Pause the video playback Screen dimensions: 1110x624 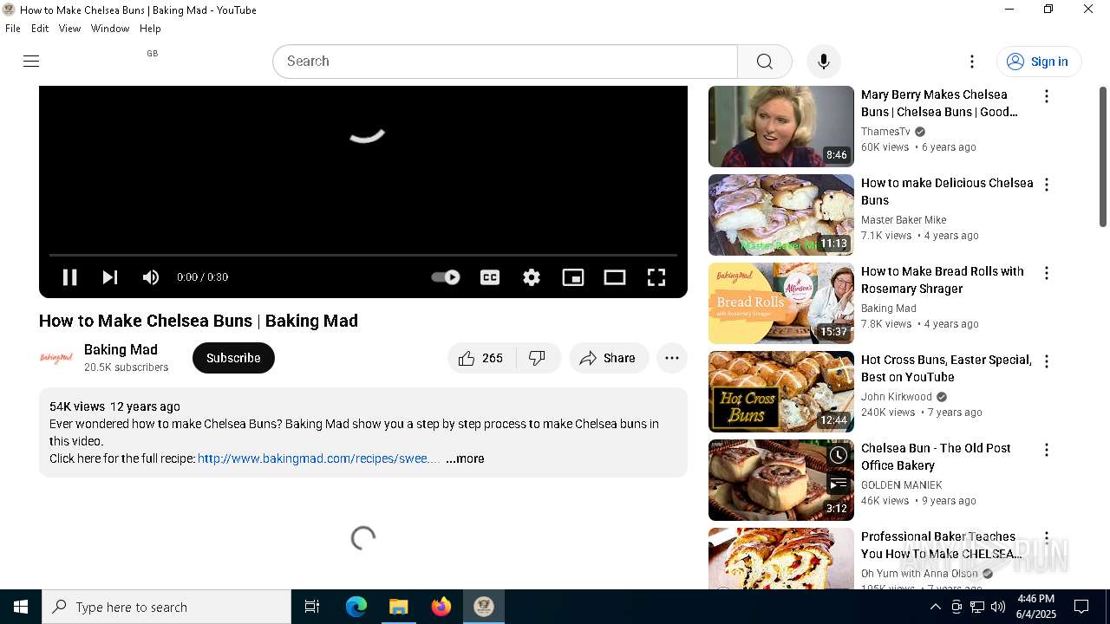pos(69,277)
